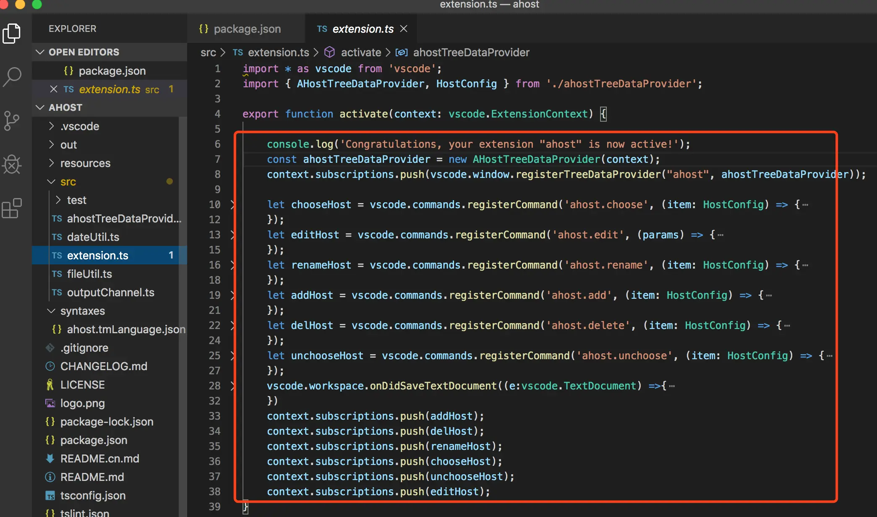The height and width of the screenshot is (517, 877).
Task: Open the Explorer view in activity bar
Action: click(x=12, y=34)
